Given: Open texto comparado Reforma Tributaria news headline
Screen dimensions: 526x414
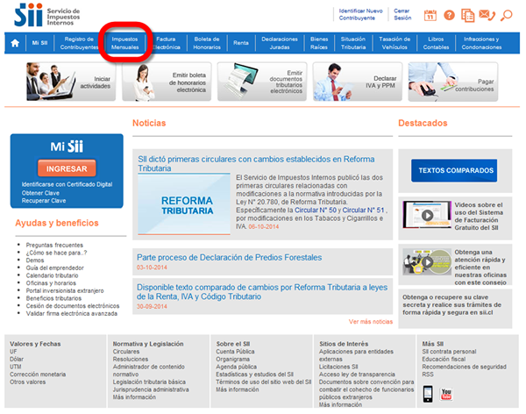Looking at the screenshot, I should coord(262,292).
